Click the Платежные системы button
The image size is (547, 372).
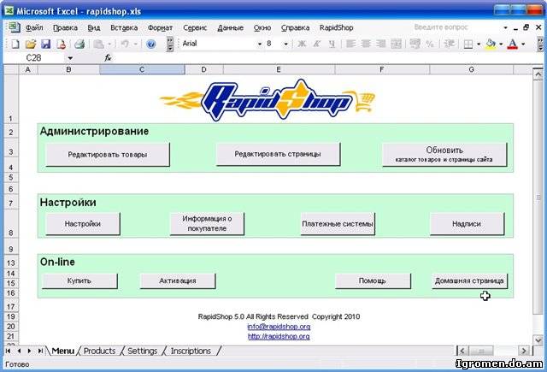pos(338,224)
